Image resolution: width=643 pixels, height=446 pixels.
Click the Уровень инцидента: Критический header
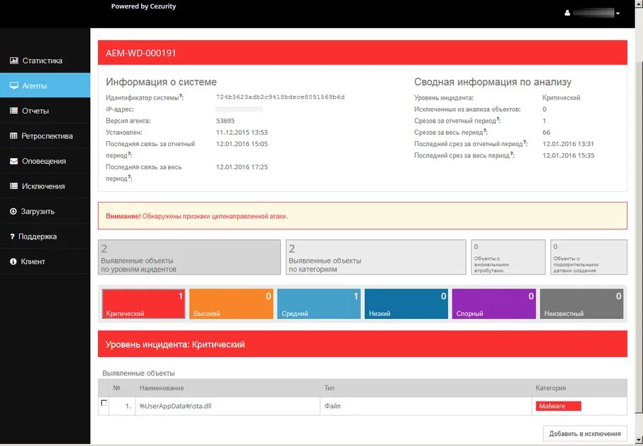pyautogui.click(x=363, y=344)
